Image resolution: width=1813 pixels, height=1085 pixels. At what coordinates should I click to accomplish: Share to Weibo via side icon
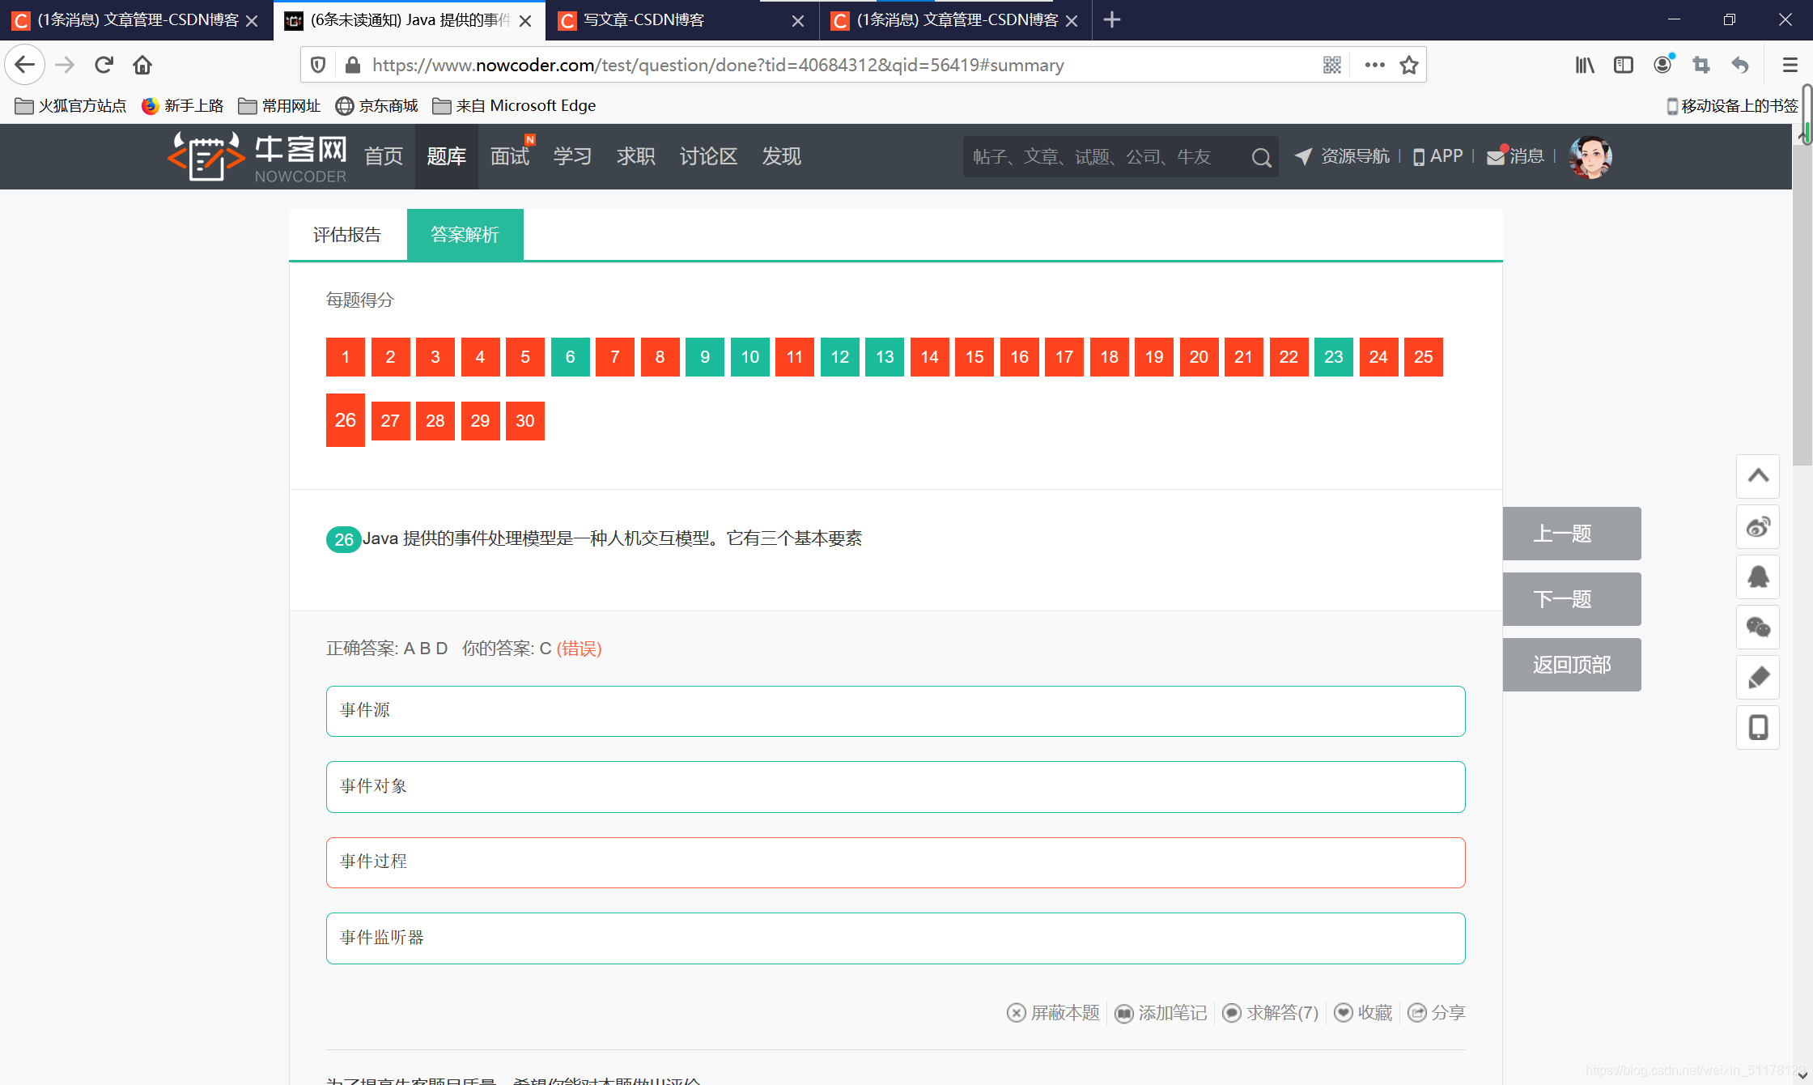tap(1758, 527)
